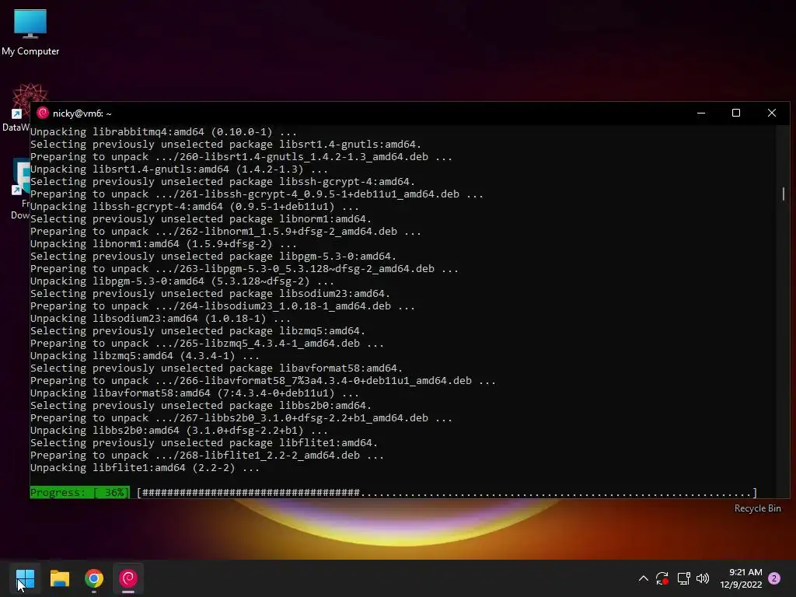This screenshot has width=796, height=597.
Task: Open File Explorer from taskbar
Action: click(x=59, y=578)
